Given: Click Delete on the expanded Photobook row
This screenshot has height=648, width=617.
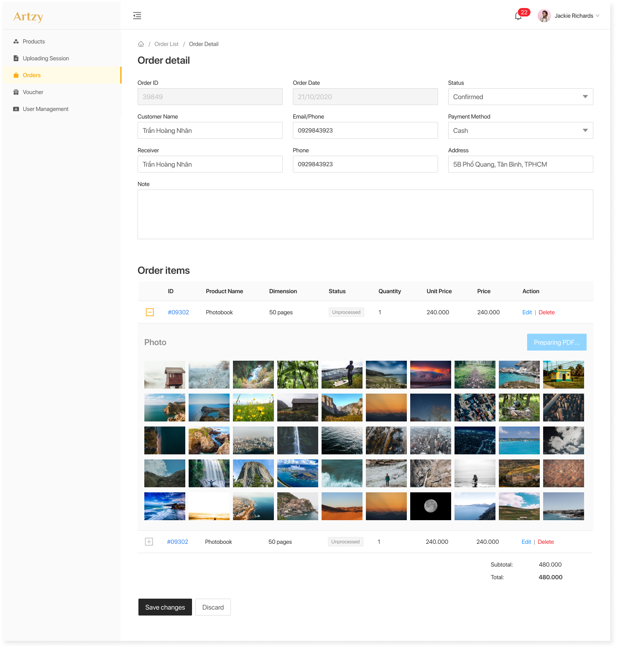Looking at the screenshot, I should click(547, 312).
